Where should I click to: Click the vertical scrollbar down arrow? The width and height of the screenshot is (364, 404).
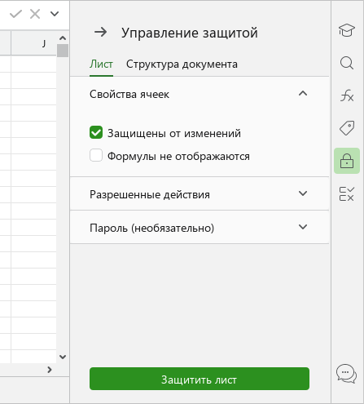[x=63, y=357]
